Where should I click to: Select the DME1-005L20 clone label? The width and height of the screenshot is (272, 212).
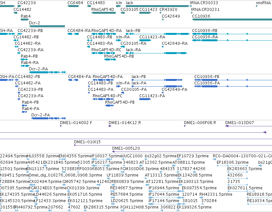tap(126, 148)
